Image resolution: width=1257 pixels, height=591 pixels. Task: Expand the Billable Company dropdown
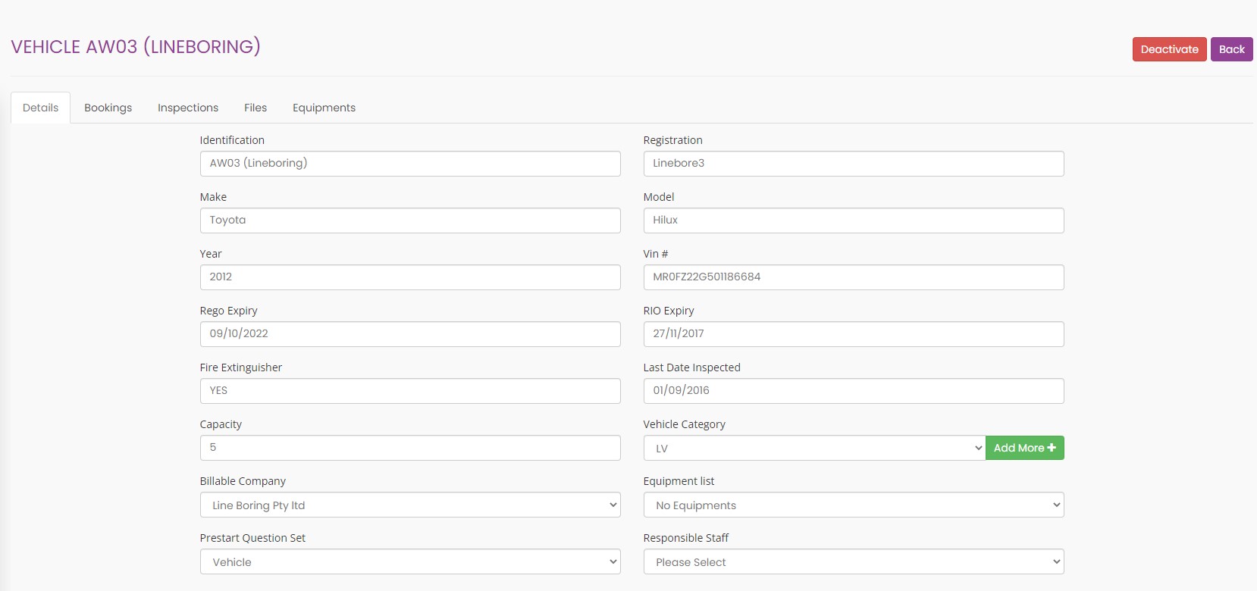click(409, 505)
